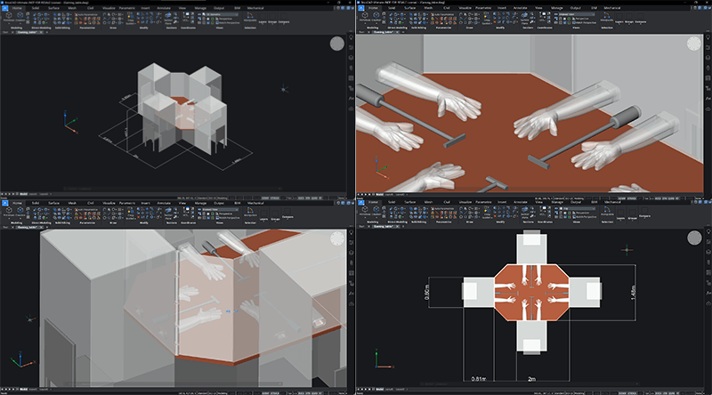Open view selector dropdown in top-view plan window
The width and height of the screenshot is (712, 395).
click(x=577, y=209)
